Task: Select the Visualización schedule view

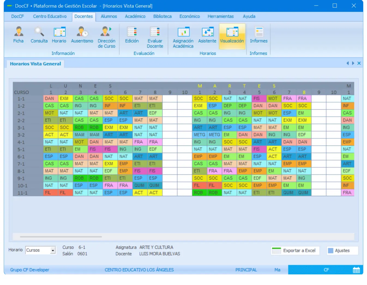Action: pyautogui.click(x=232, y=36)
